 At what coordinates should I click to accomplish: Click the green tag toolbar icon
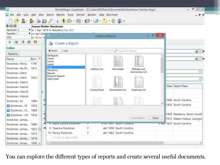click(69, 21)
